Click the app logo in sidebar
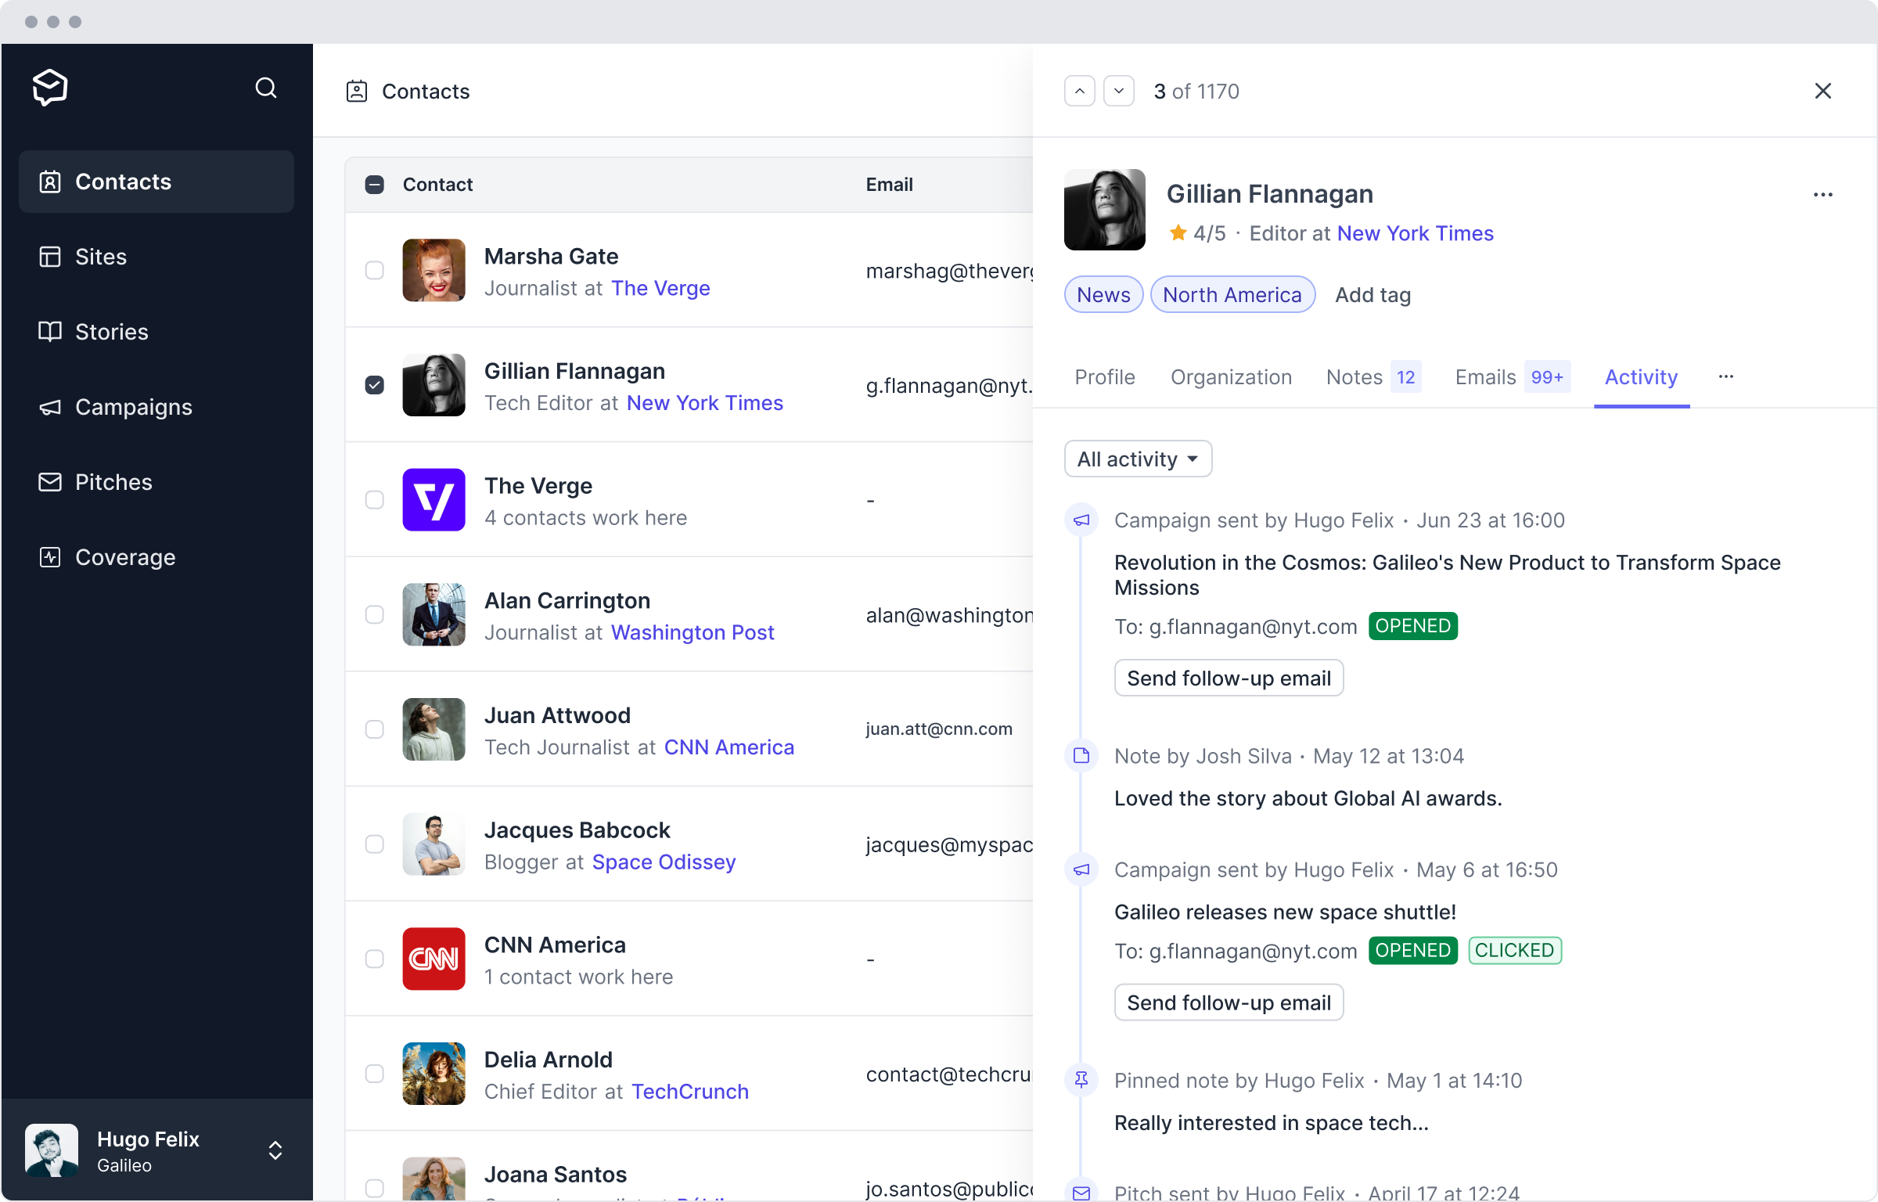This screenshot has height=1202, width=1878. click(50, 88)
